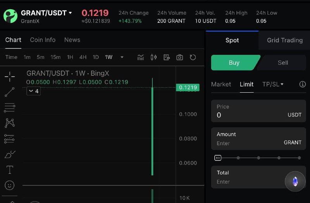Reset the chart with refresh icon
The width and height of the screenshot is (310, 203).
click(193, 58)
